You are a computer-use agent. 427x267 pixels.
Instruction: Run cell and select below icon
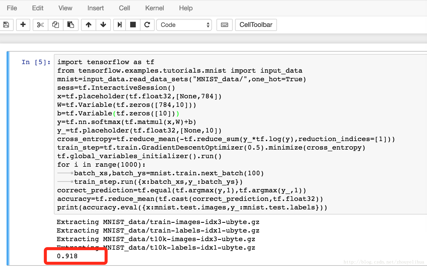[x=120, y=25]
